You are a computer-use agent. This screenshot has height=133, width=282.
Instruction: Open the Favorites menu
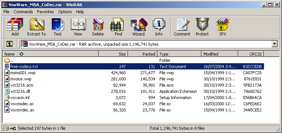click(x=45, y=12)
